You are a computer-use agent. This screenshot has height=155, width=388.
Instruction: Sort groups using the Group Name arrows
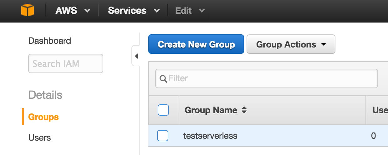(244, 110)
